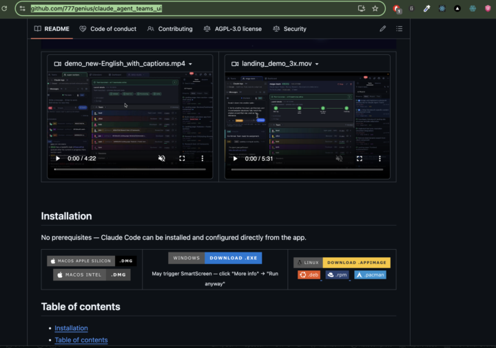Play the 5:31 landing demo video

[x=235, y=159]
